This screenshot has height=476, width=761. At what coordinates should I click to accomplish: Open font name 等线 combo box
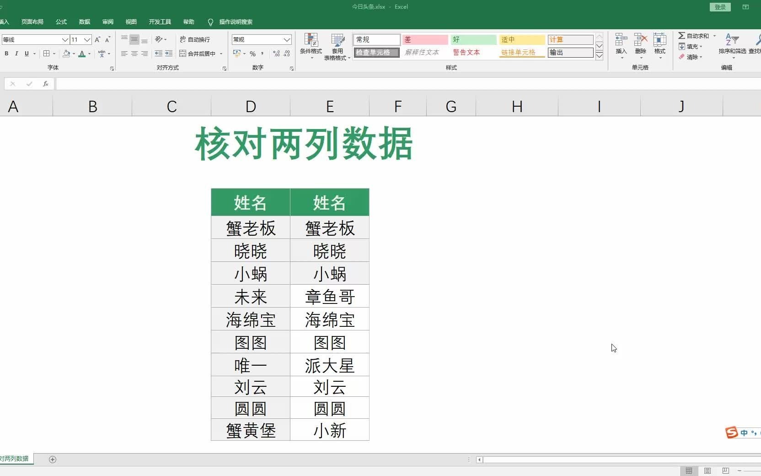[35, 40]
